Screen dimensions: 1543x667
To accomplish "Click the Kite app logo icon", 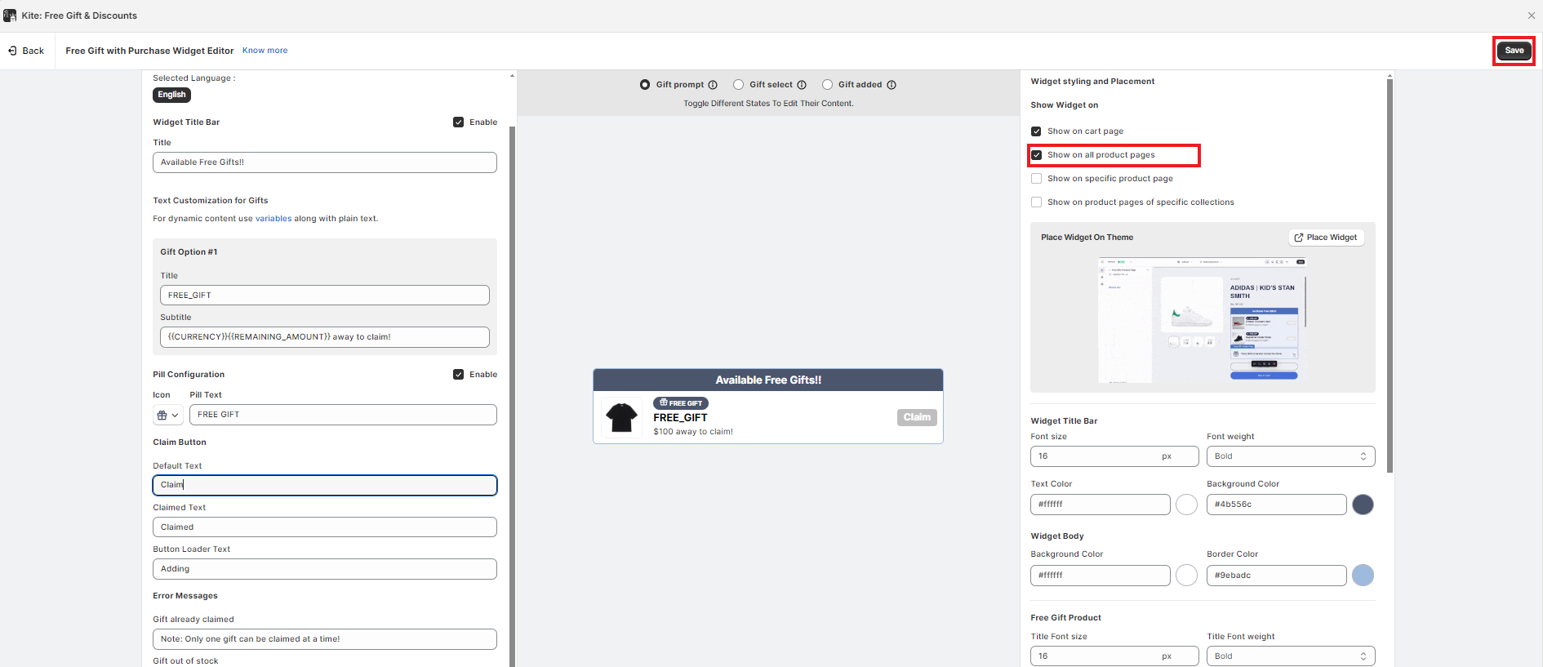I will 10,16.
